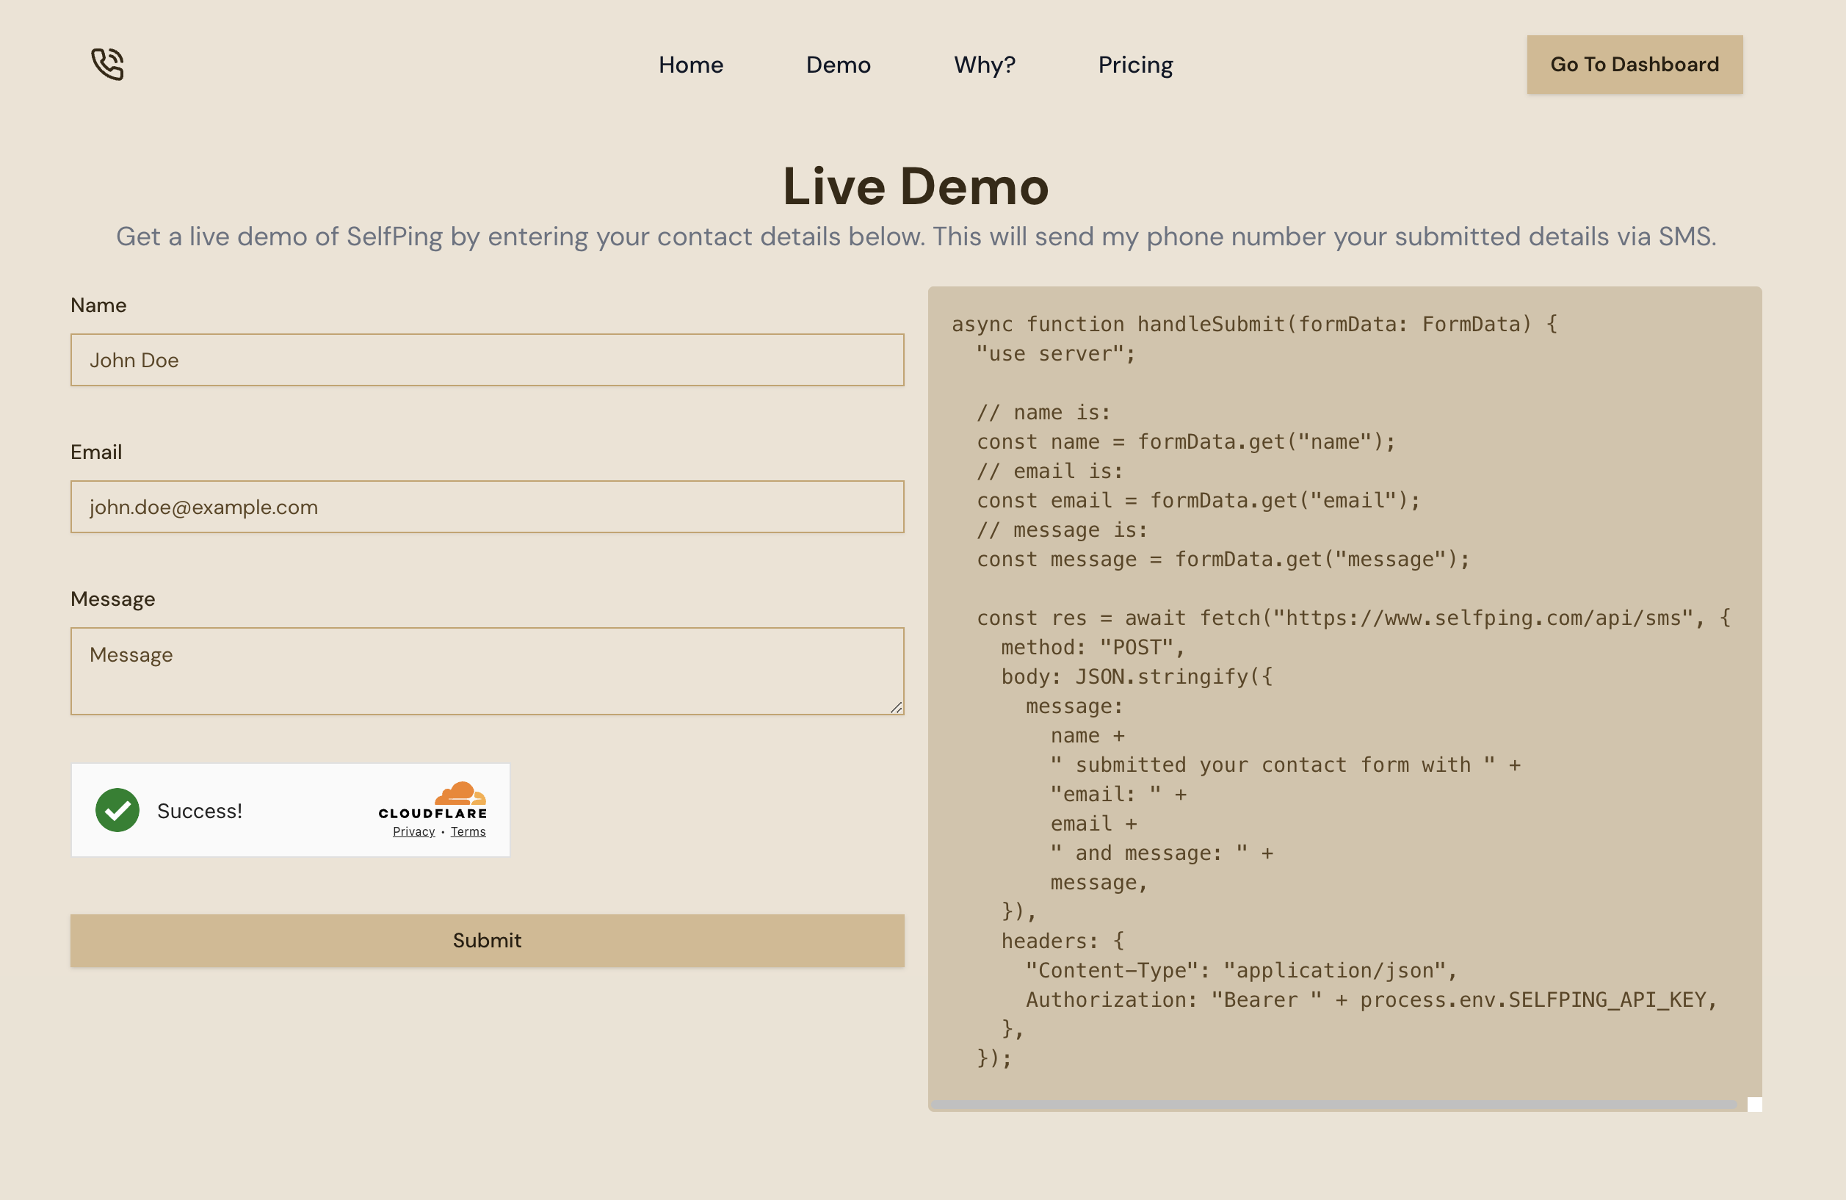Click the 'Content-Type' header code line
1846x1200 pixels.
[1242, 970]
